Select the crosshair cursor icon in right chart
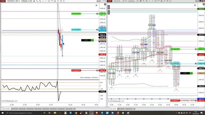 pos(152,1)
